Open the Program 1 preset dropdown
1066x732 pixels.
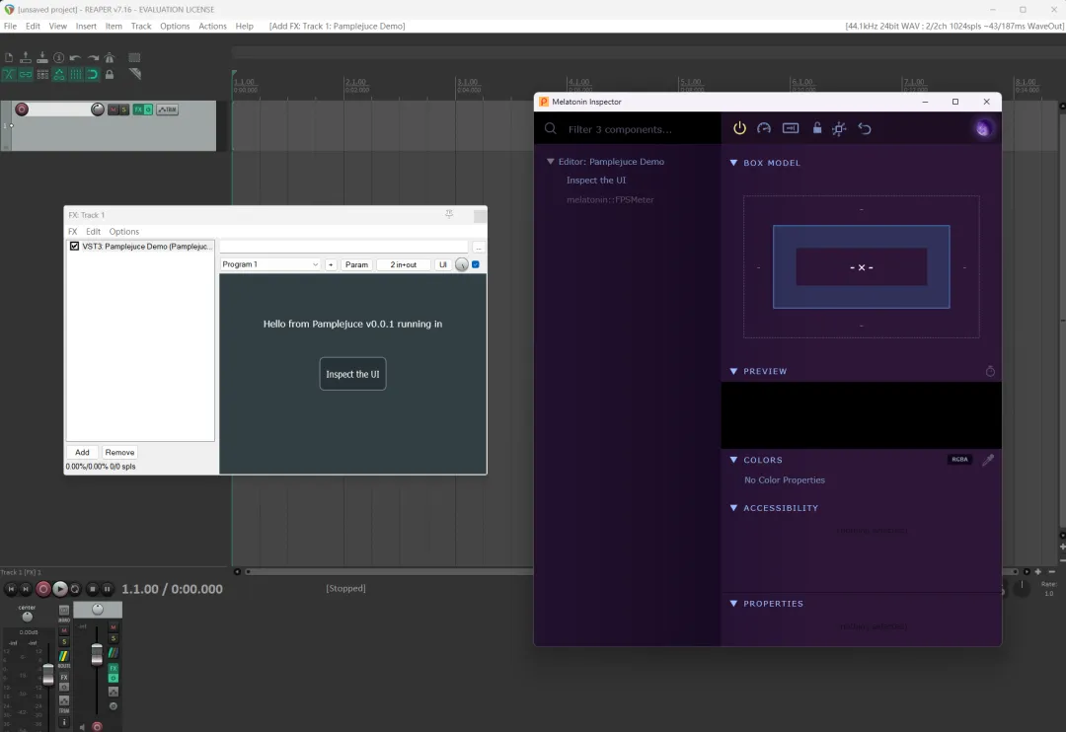point(269,264)
